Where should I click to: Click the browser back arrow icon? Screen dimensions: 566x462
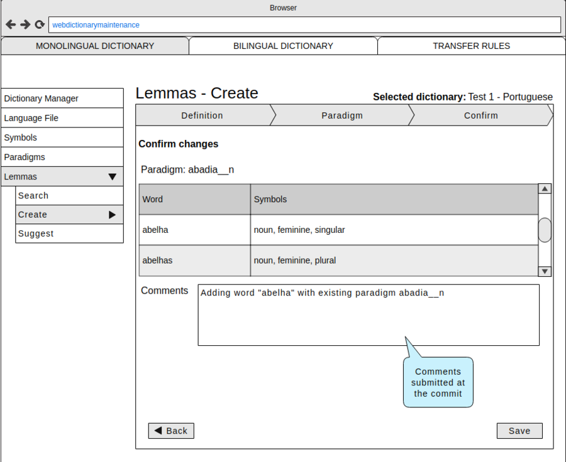click(x=11, y=24)
